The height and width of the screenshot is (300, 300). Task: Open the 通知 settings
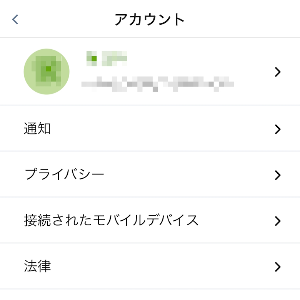(37, 129)
